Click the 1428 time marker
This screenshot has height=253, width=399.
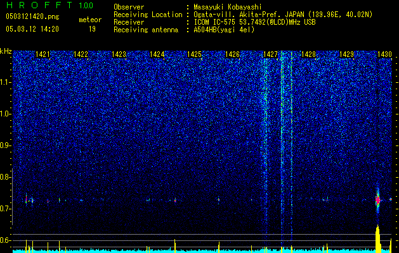pos(309,54)
